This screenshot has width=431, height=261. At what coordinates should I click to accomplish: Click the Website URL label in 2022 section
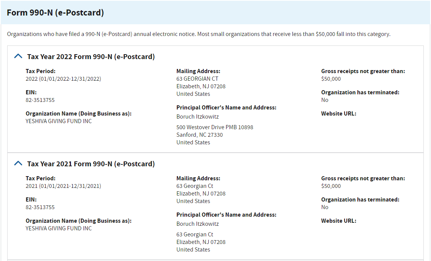tap(338, 114)
